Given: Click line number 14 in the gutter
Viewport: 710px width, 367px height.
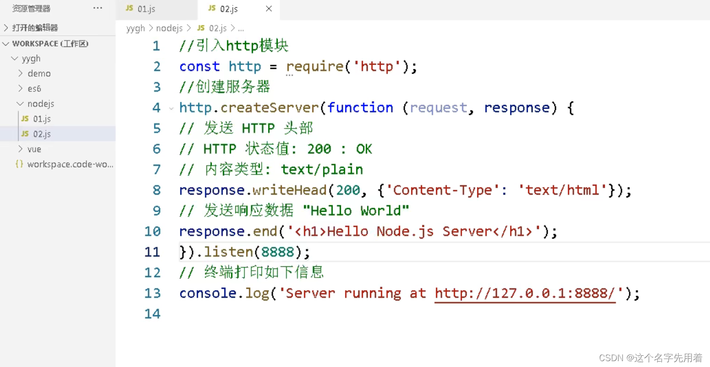Looking at the screenshot, I should coord(153,314).
